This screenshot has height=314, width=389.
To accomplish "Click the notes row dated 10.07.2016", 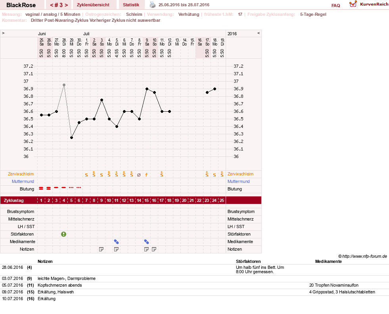I will click(x=194, y=299).
